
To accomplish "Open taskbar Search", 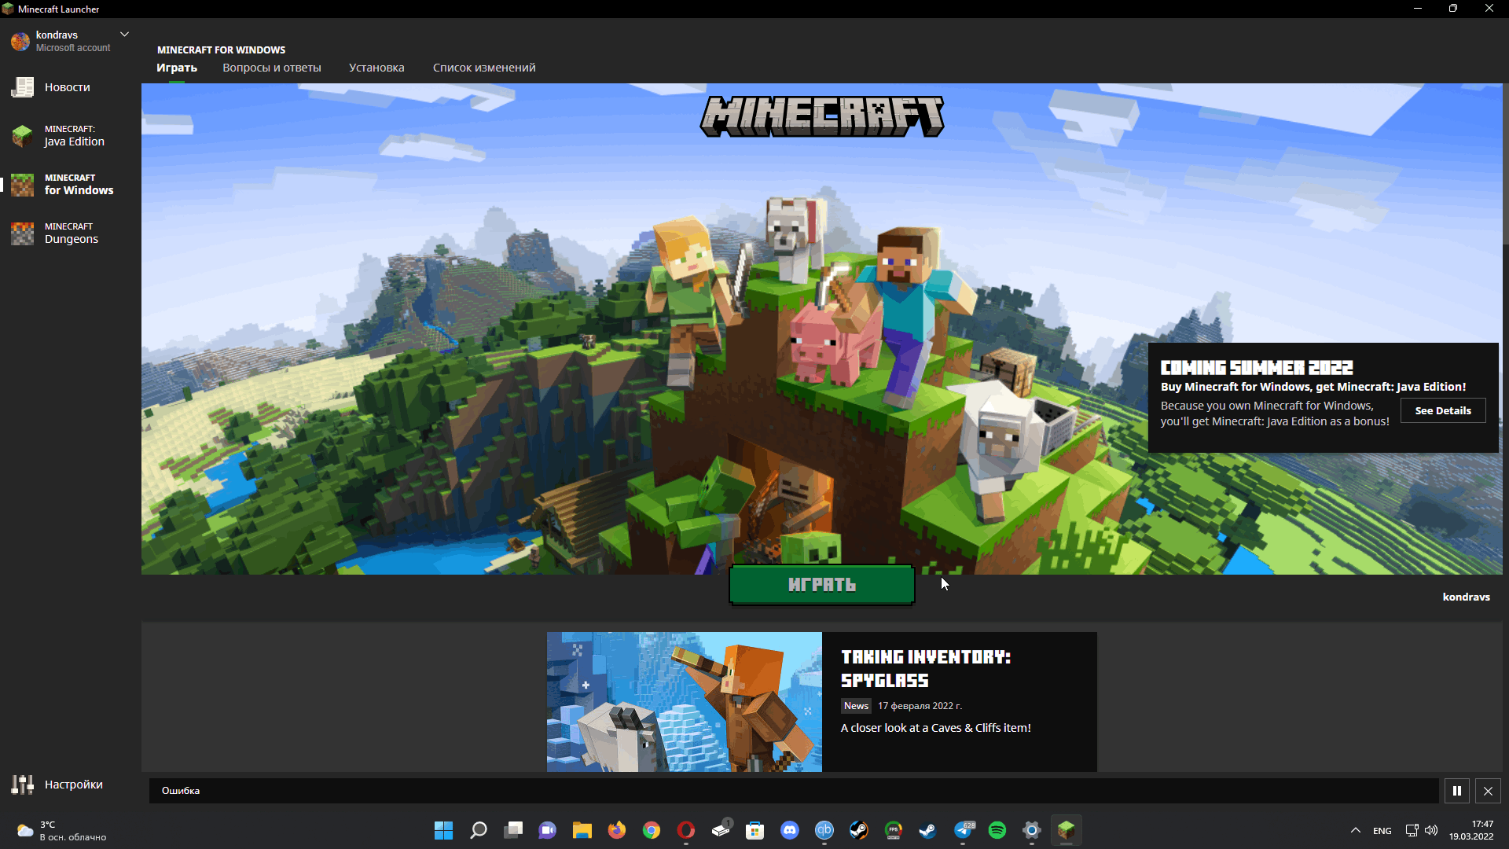I will (479, 830).
